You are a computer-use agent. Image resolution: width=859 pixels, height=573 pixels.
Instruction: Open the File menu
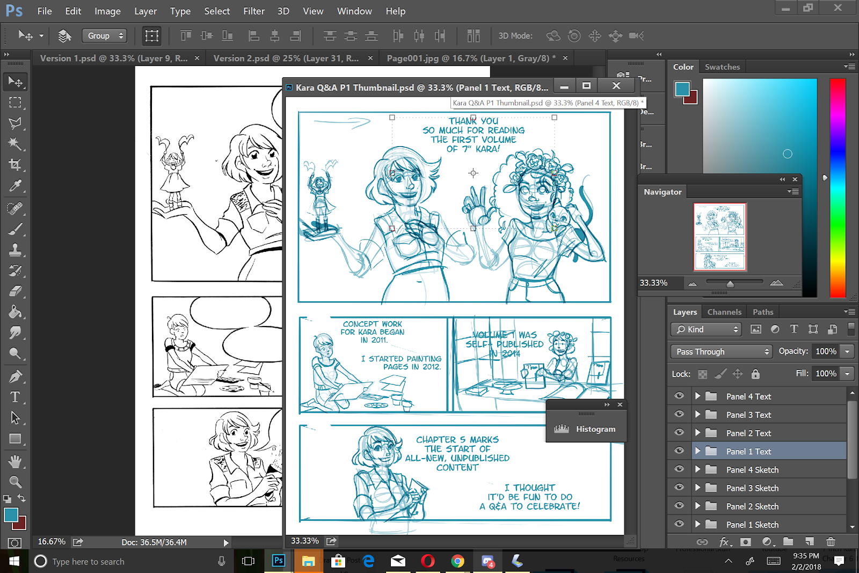coord(45,11)
